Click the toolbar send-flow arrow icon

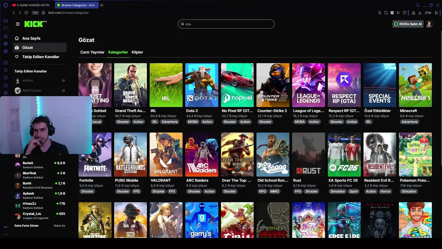coord(398,13)
